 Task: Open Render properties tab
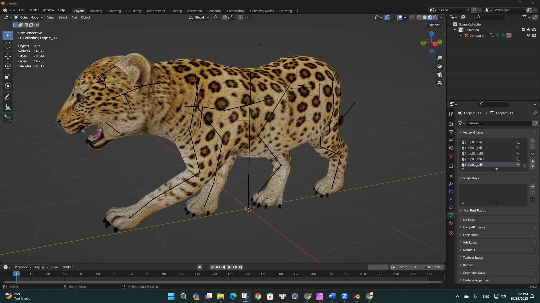(x=451, y=124)
